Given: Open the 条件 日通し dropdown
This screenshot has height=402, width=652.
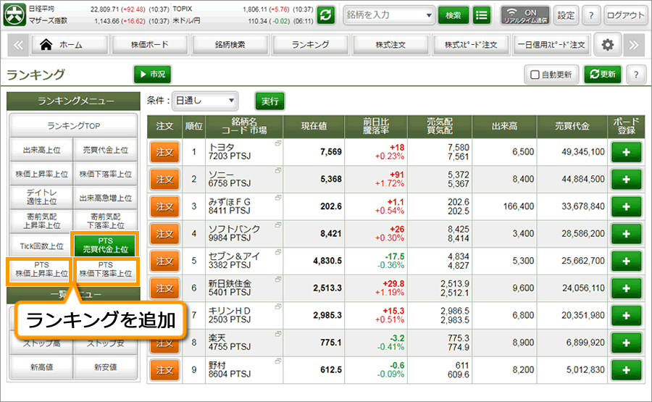Looking at the screenshot, I should pos(205,101).
